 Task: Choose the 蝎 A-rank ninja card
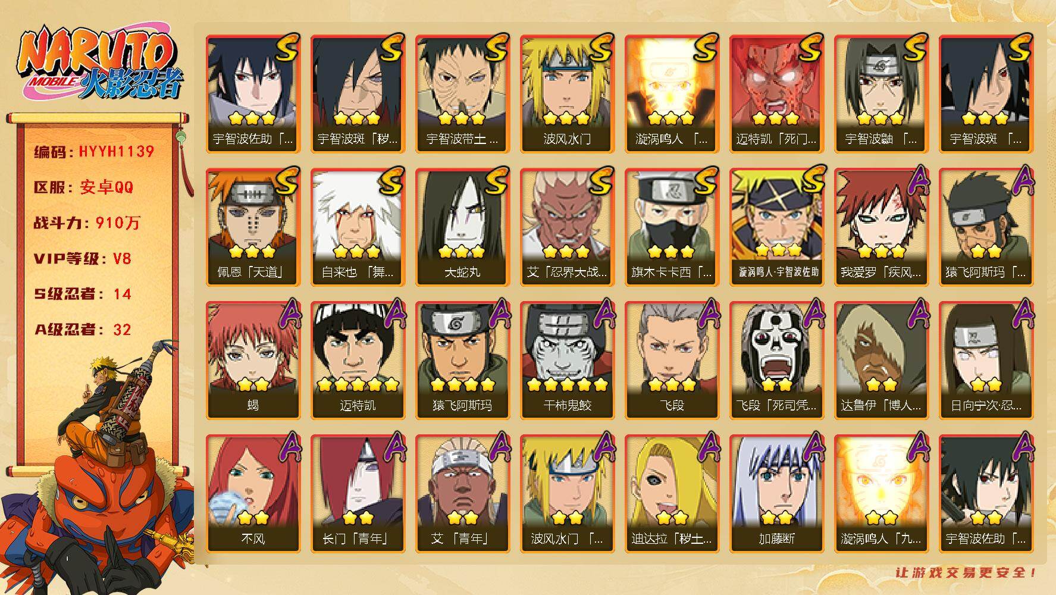tap(253, 360)
